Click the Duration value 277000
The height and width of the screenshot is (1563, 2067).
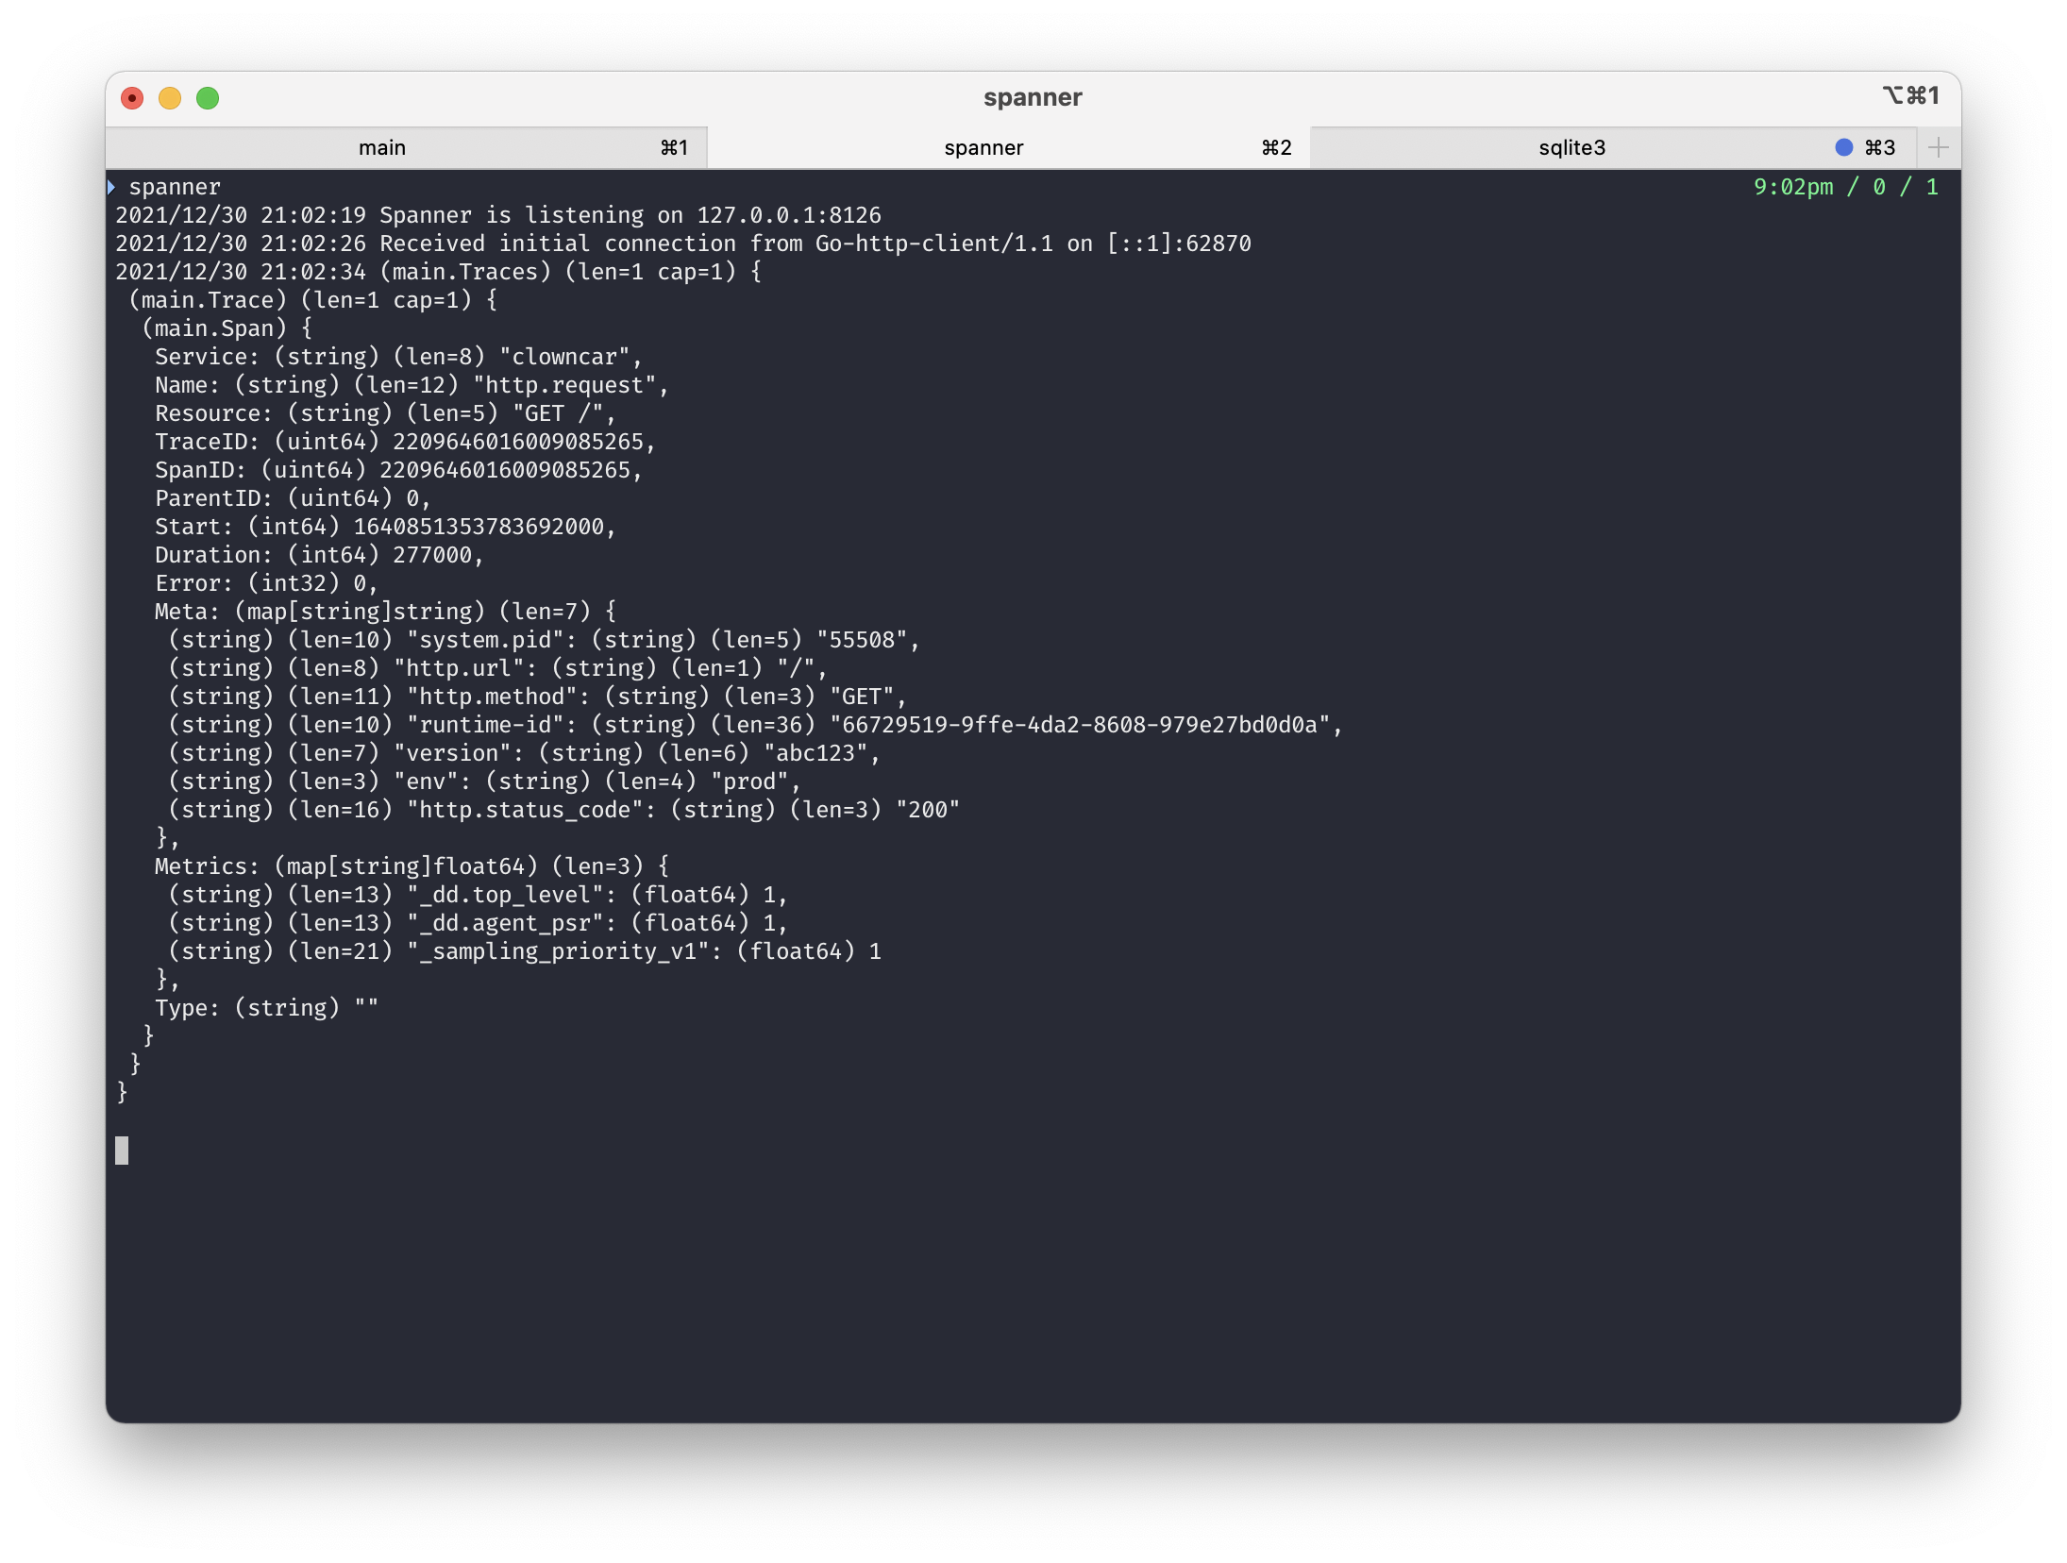coord(432,555)
